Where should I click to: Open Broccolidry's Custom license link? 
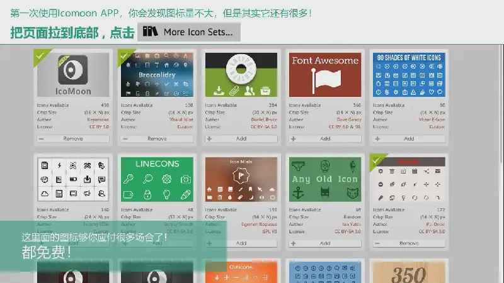pyautogui.click(x=185, y=127)
